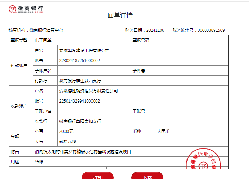Screen dimensions: 249x179
Task: Select payee name 安徽德胜融资担保有限责任公司
Action: pyautogui.click(x=88, y=91)
